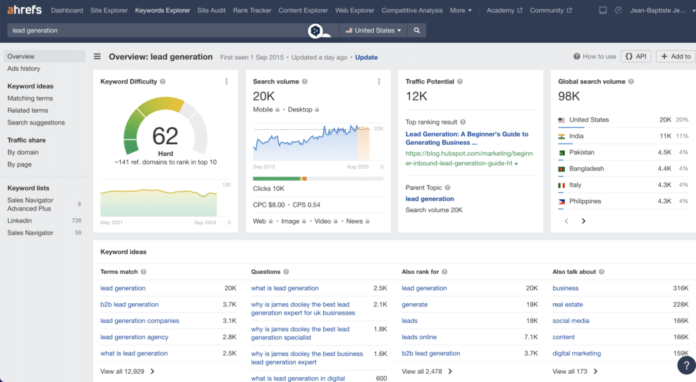Open Community external link

click(x=551, y=10)
